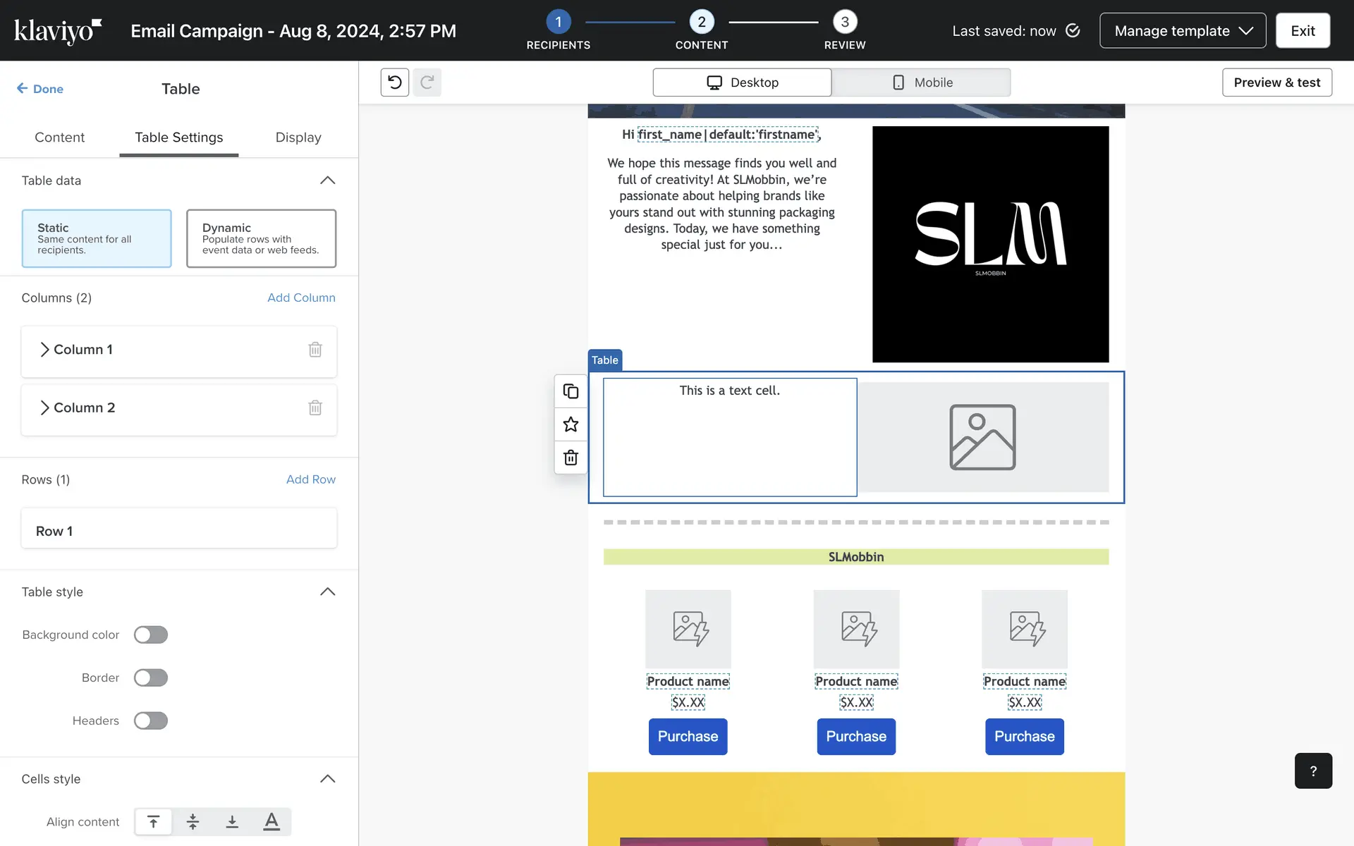Enable the Background color toggle
The height and width of the screenshot is (846, 1354).
[x=151, y=634]
